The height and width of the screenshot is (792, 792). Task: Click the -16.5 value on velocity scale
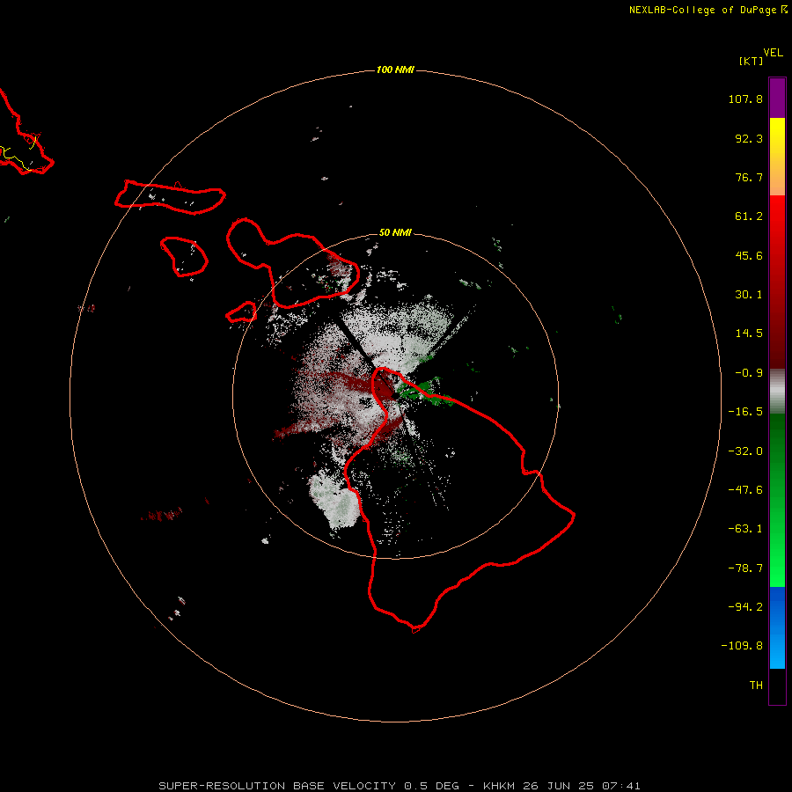(745, 412)
